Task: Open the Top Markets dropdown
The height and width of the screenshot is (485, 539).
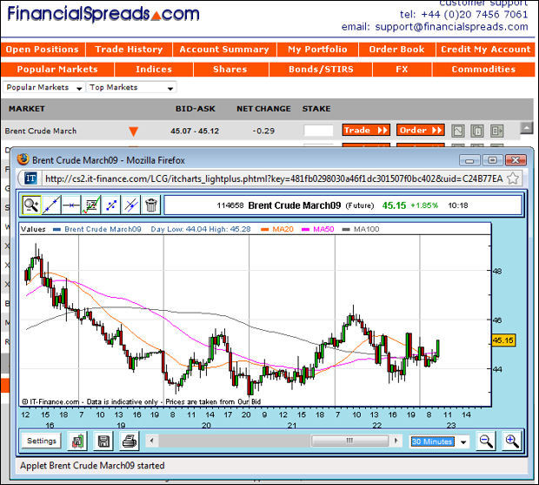Action: coord(131,87)
